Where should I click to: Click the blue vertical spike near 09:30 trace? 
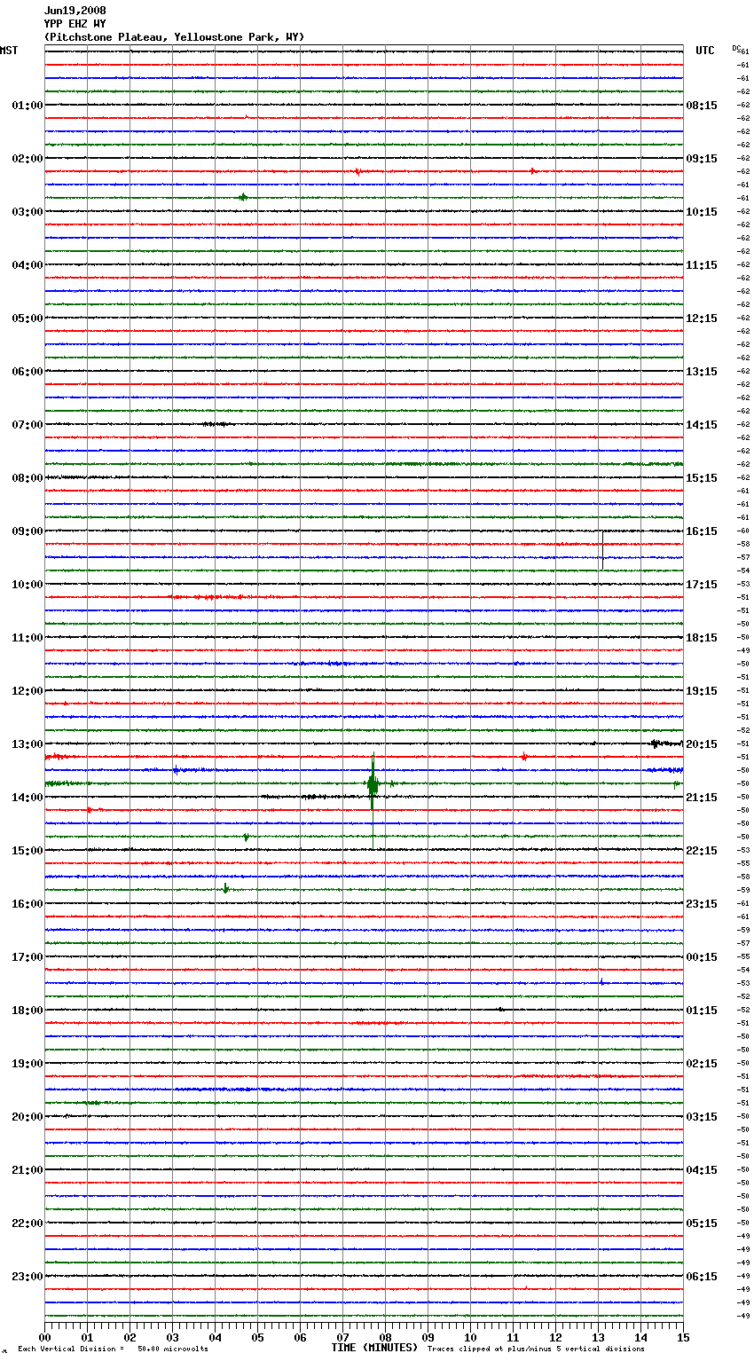[602, 550]
